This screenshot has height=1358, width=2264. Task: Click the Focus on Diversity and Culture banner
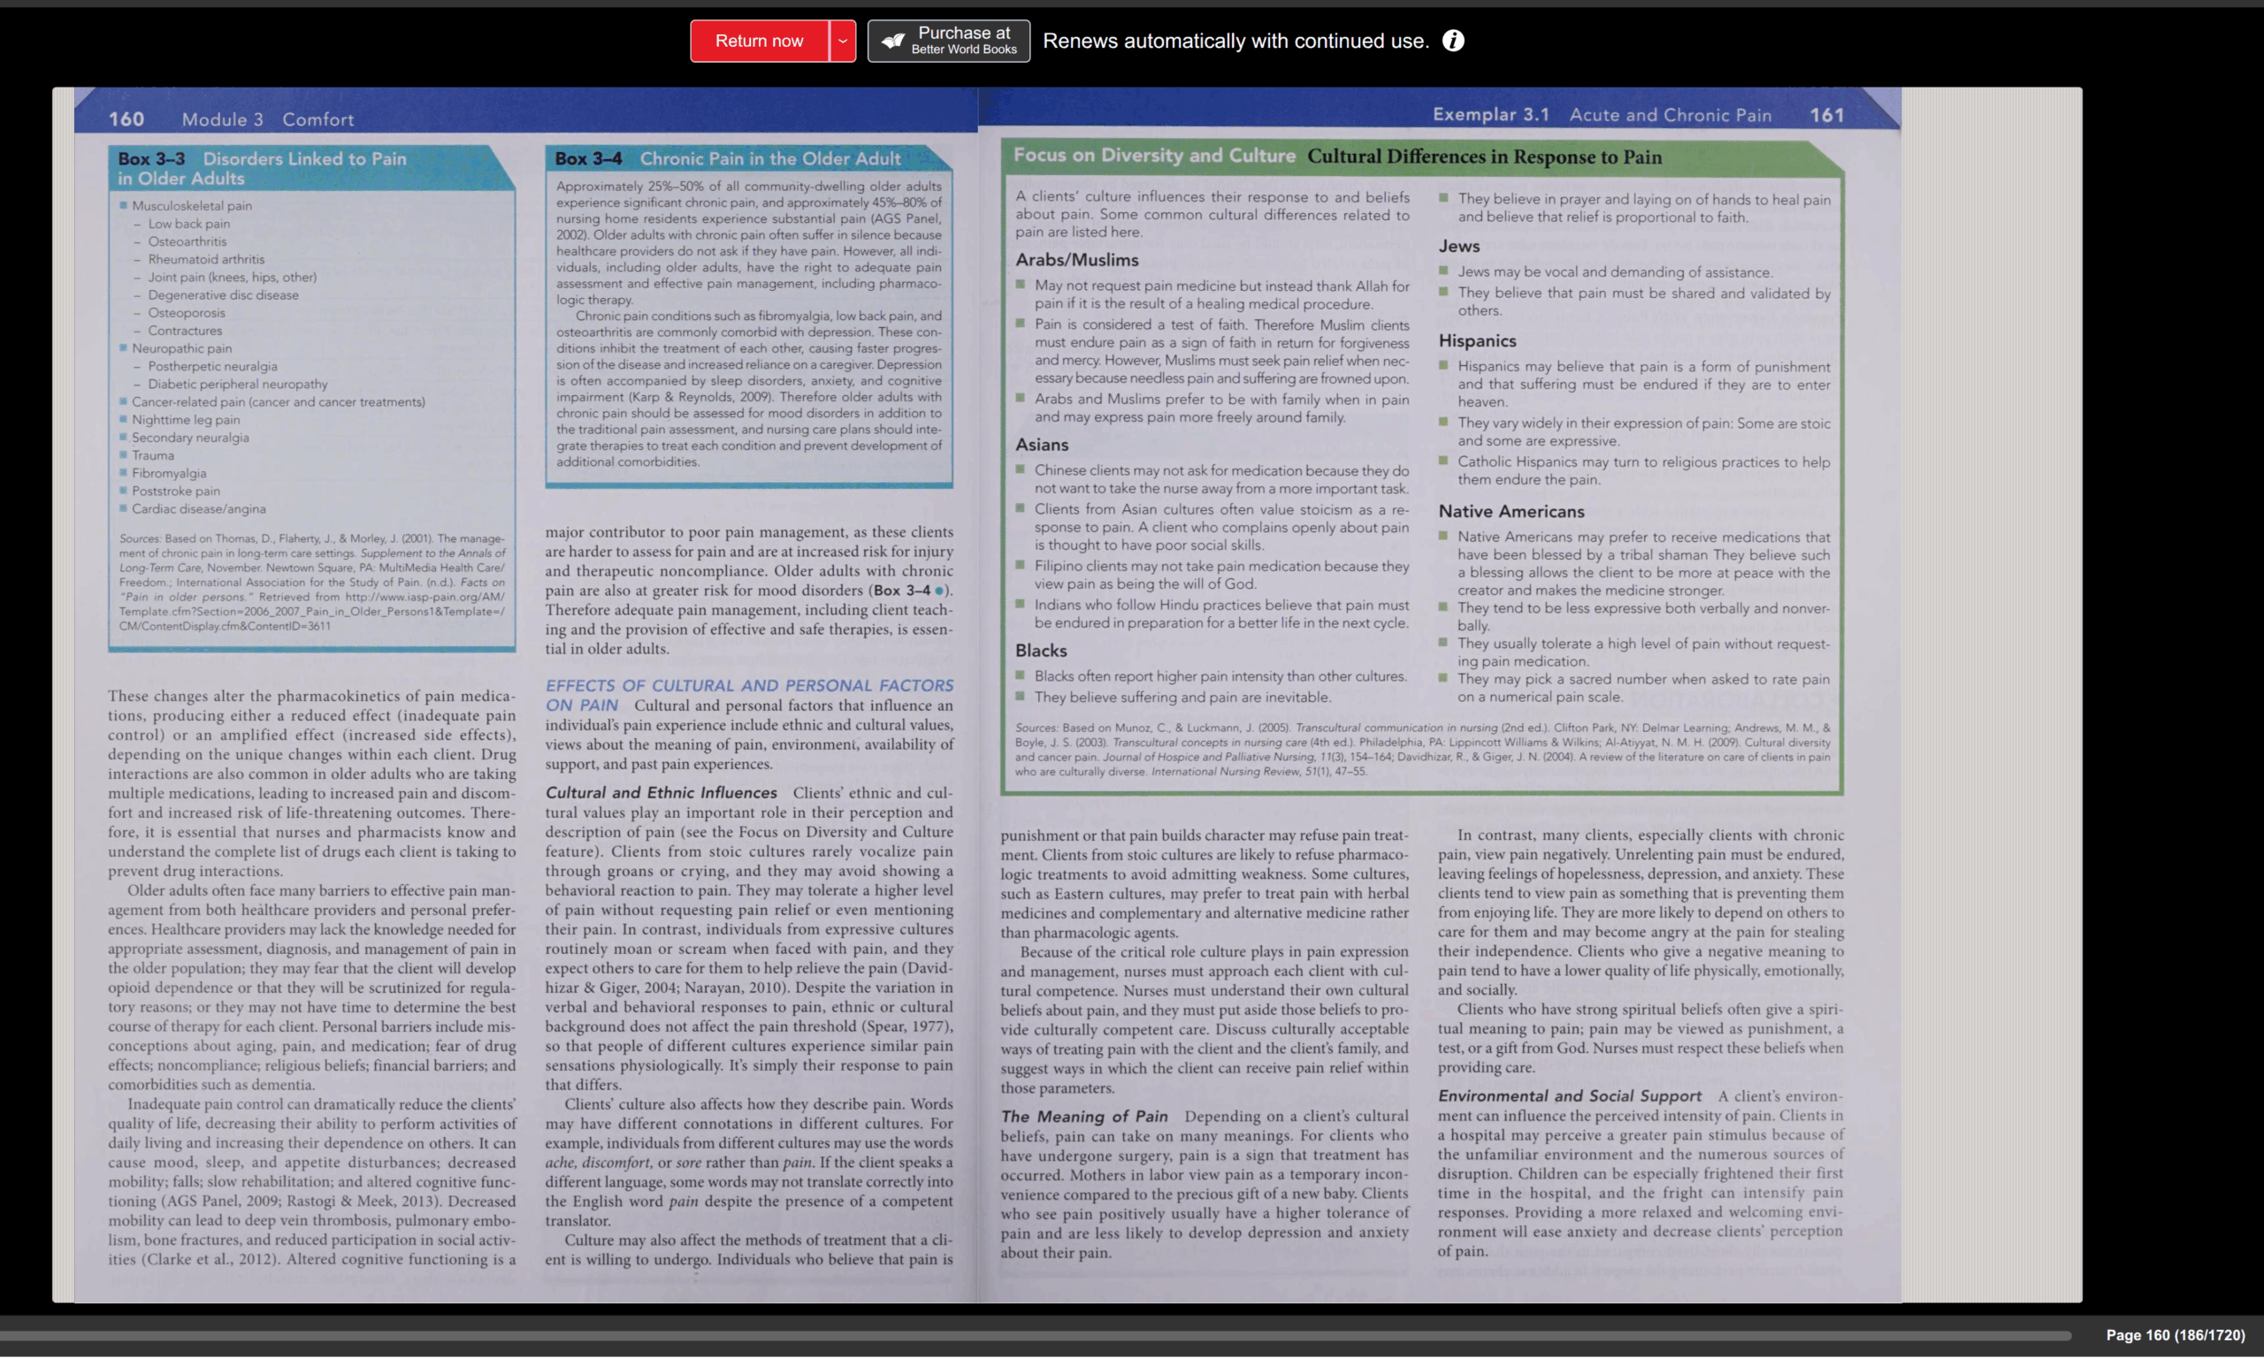pos(1153,156)
